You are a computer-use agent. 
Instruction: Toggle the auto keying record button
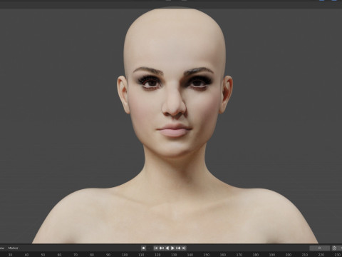[143, 248]
